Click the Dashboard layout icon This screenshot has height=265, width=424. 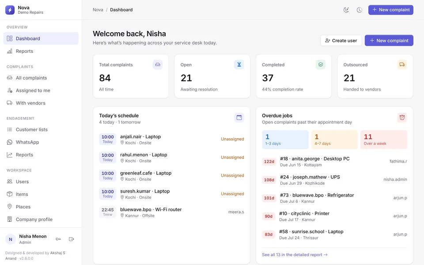(9, 38)
